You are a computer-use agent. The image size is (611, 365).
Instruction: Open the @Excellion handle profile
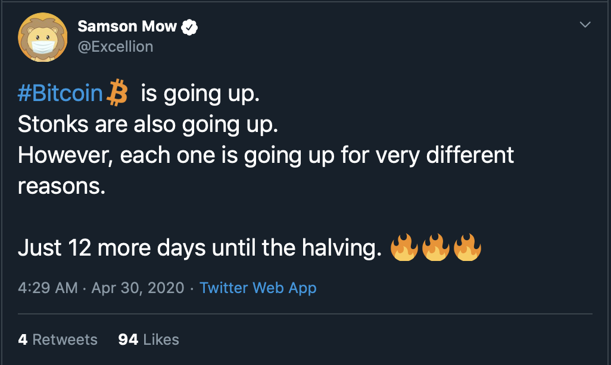116,46
